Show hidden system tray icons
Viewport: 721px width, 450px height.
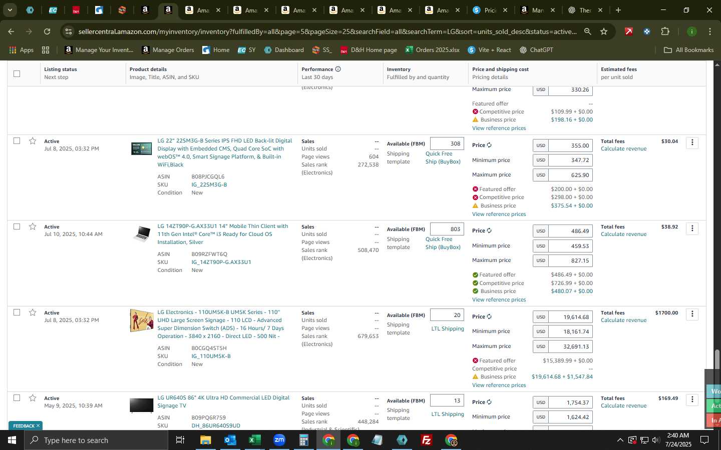[620, 440]
